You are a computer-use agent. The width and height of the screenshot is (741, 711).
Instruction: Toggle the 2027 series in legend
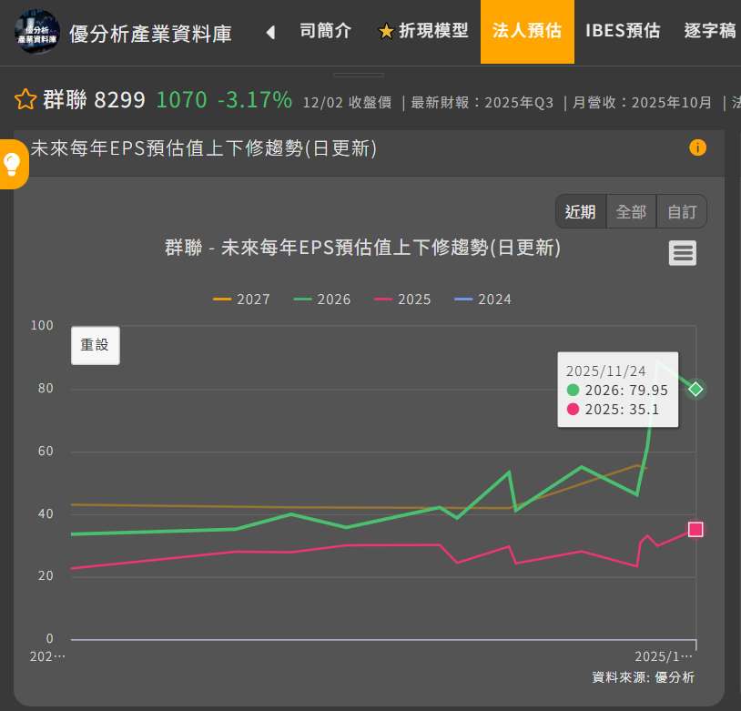242,300
